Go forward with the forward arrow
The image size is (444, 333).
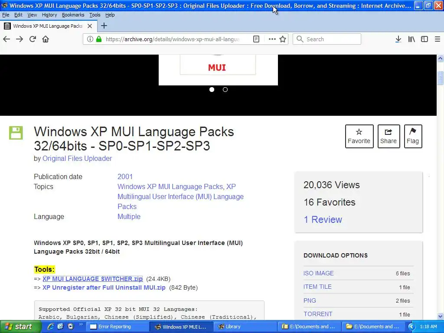(x=20, y=39)
